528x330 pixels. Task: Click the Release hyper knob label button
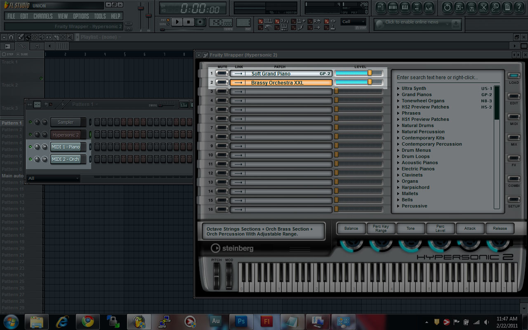point(500,229)
